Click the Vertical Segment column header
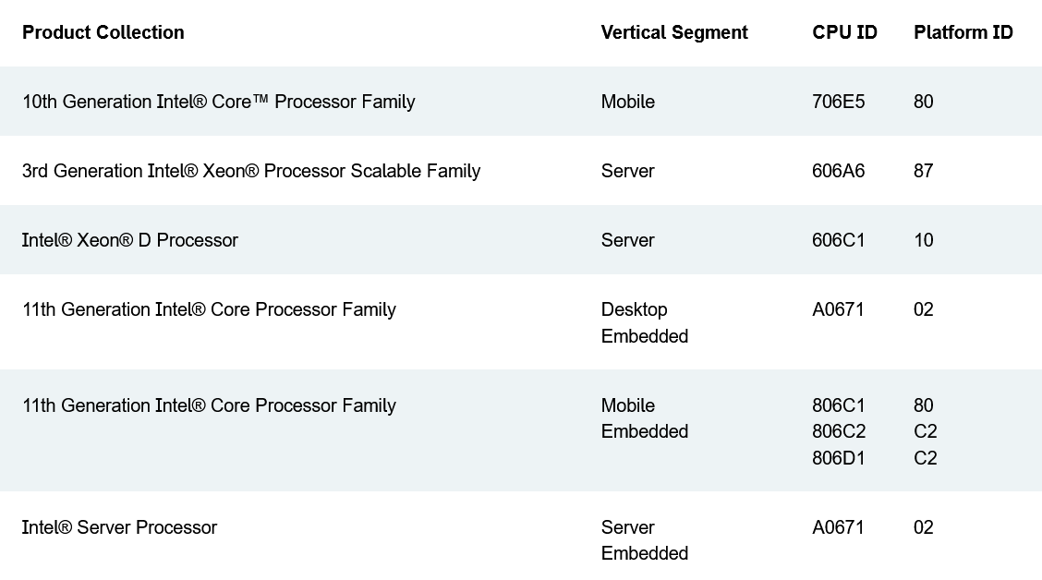Viewport: 1042px width, 580px height. 674,32
